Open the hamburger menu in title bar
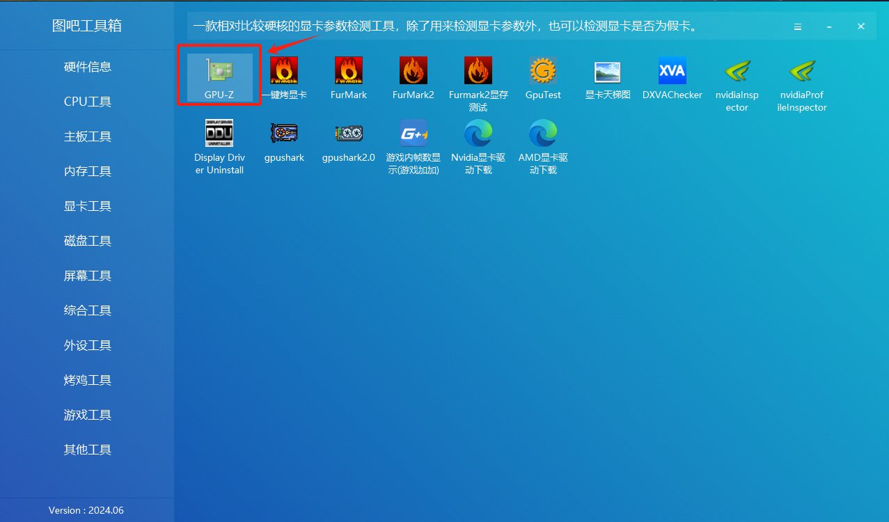The width and height of the screenshot is (889, 522). [x=798, y=26]
